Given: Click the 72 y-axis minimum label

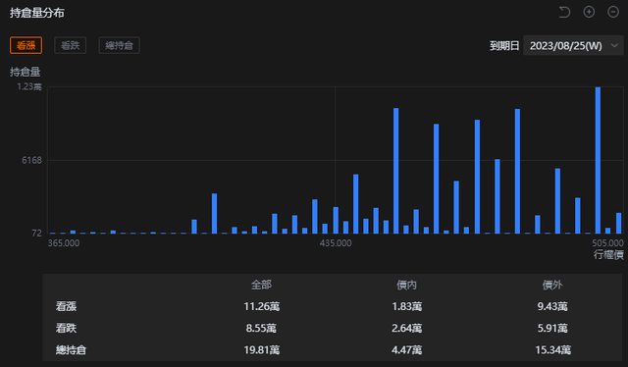Looking at the screenshot, I should pos(36,234).
